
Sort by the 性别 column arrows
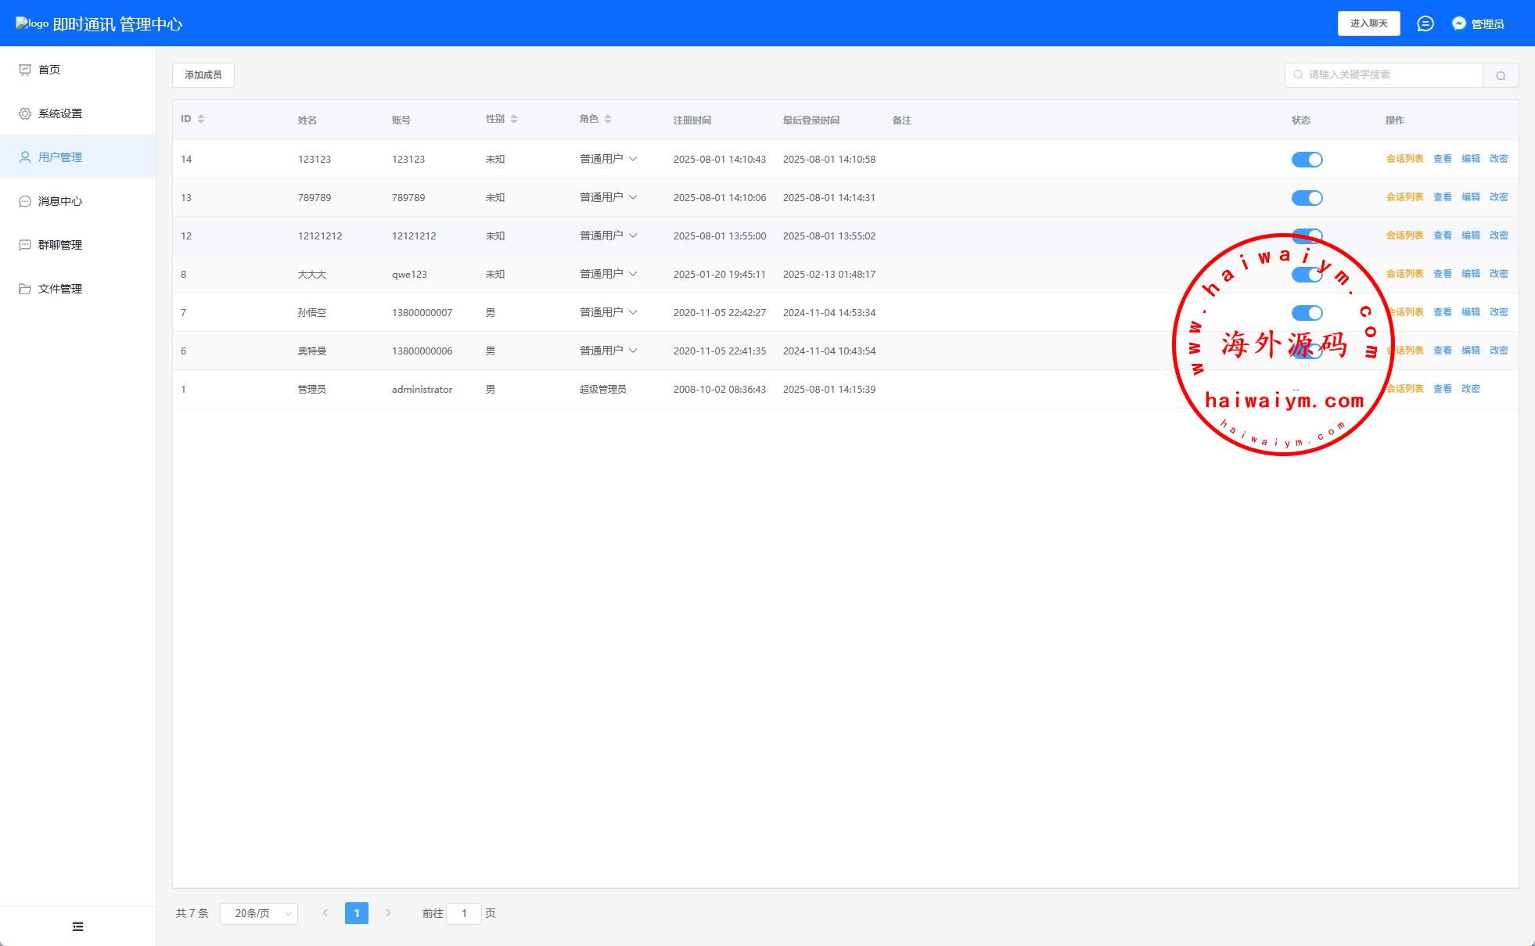(x=514, y=119)
